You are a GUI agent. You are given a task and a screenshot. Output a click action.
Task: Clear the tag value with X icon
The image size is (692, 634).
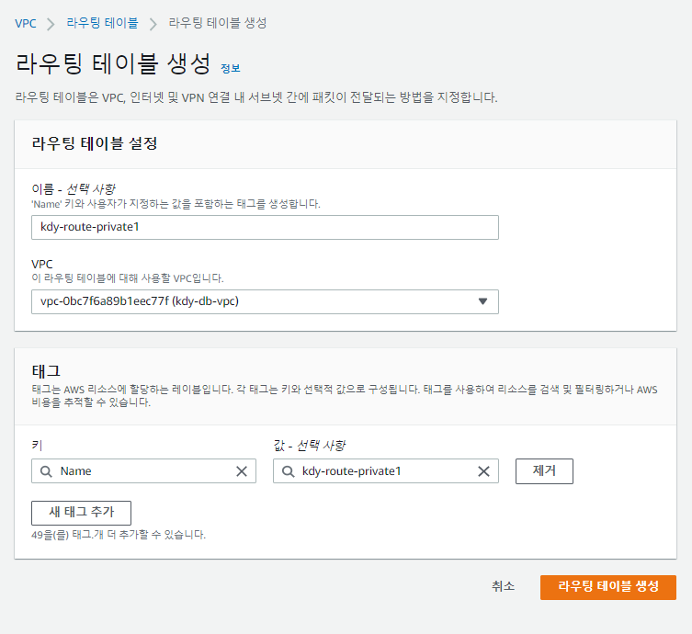pyautogui.click(x=483, y=471)
